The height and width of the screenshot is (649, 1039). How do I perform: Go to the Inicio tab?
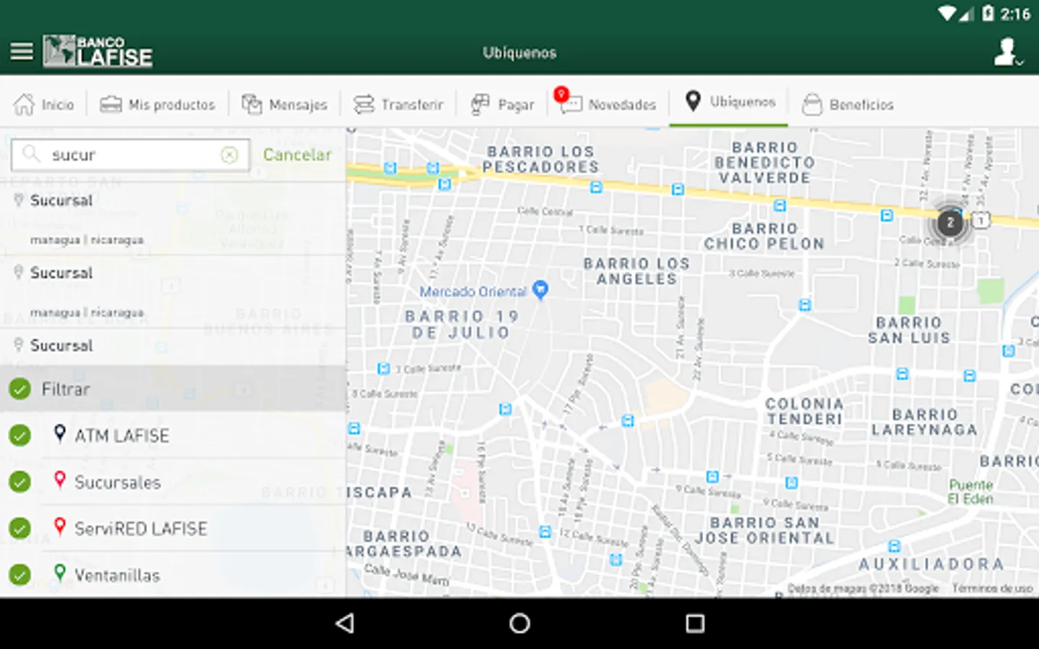(44, 105)
